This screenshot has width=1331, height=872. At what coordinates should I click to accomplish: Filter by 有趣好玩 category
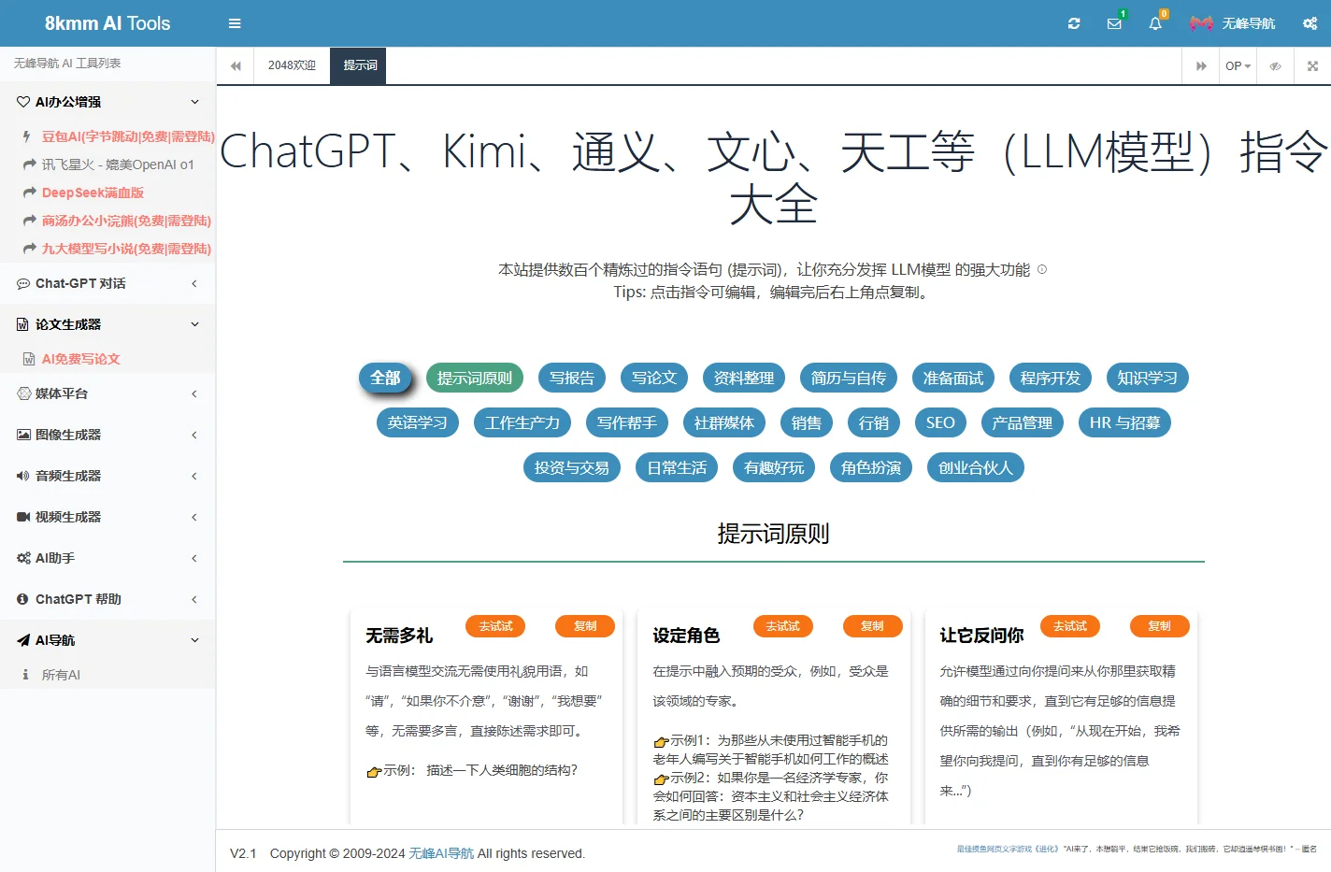774,467
